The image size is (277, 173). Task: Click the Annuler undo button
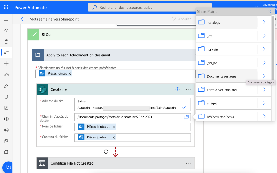(182, 19)
